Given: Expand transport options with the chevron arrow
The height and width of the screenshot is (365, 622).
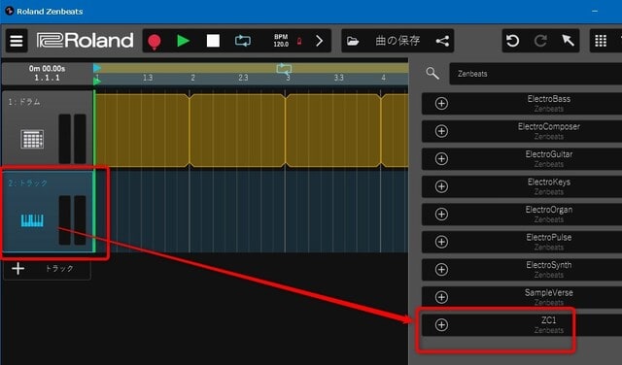Looking at the screenshot, I should click(x=320, y=41).
